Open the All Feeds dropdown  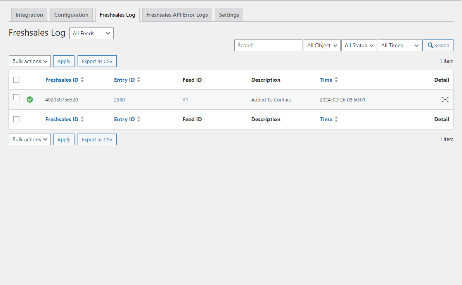point(91,33)
